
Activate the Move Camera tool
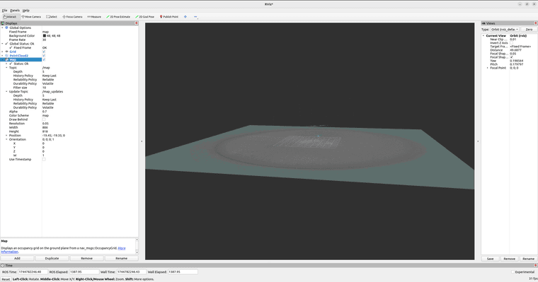[x=31, y=16]
